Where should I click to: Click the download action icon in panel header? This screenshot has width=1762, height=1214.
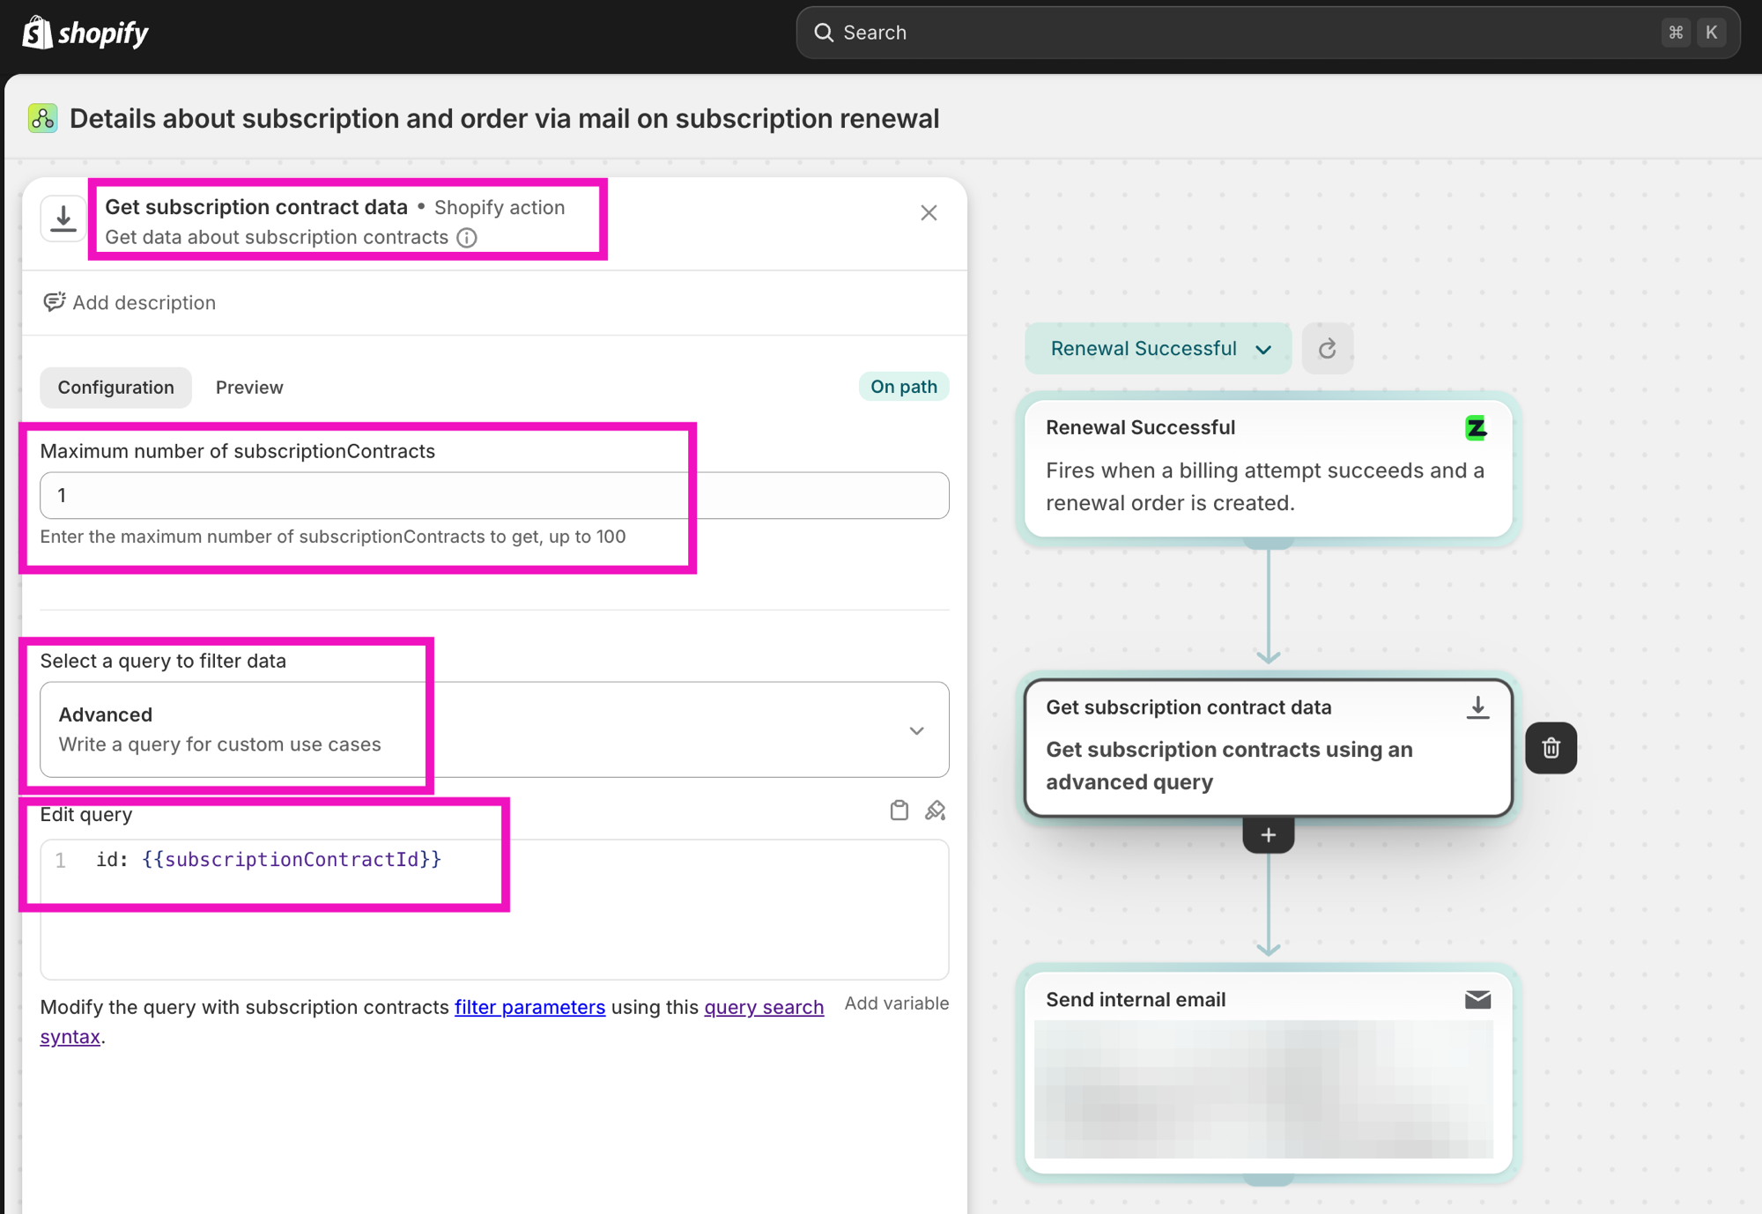coord(63,218)
